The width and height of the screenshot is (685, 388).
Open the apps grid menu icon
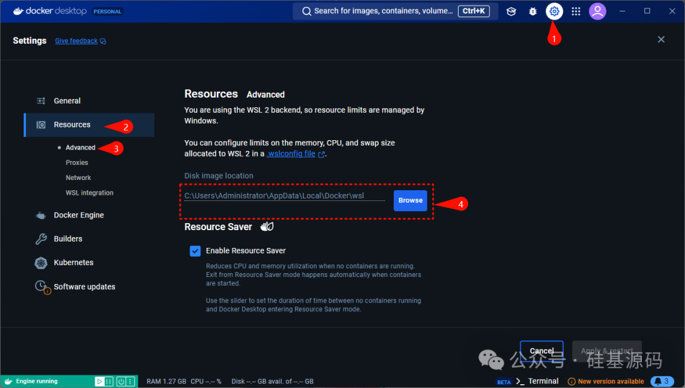(576, 11)
